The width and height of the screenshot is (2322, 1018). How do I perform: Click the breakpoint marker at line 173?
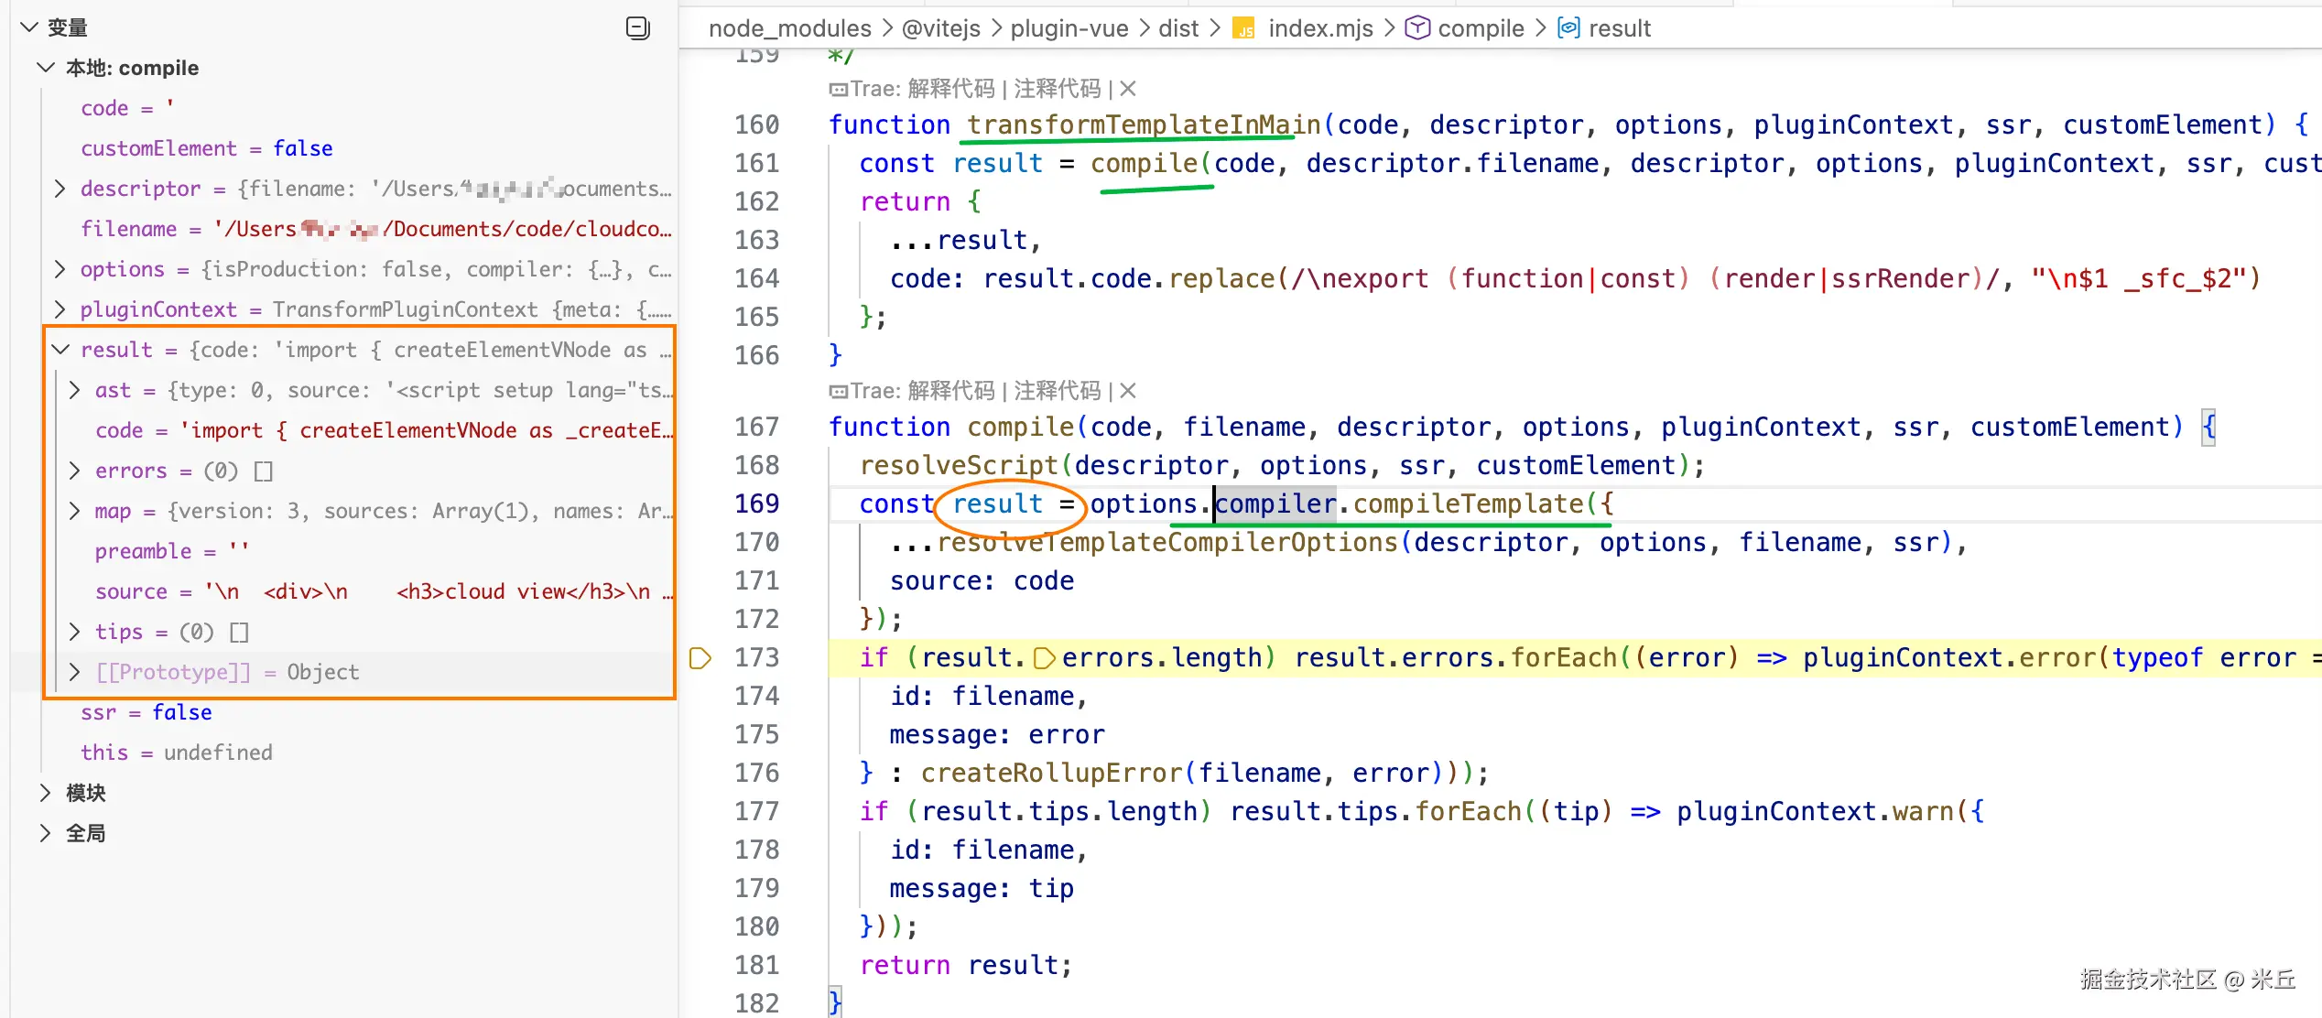point(700,658)
